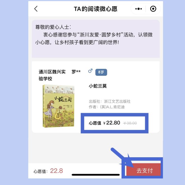Viewport: 185px width, 185px height.
Task: Tap the thank-you message card
Action: pos(96,39)
